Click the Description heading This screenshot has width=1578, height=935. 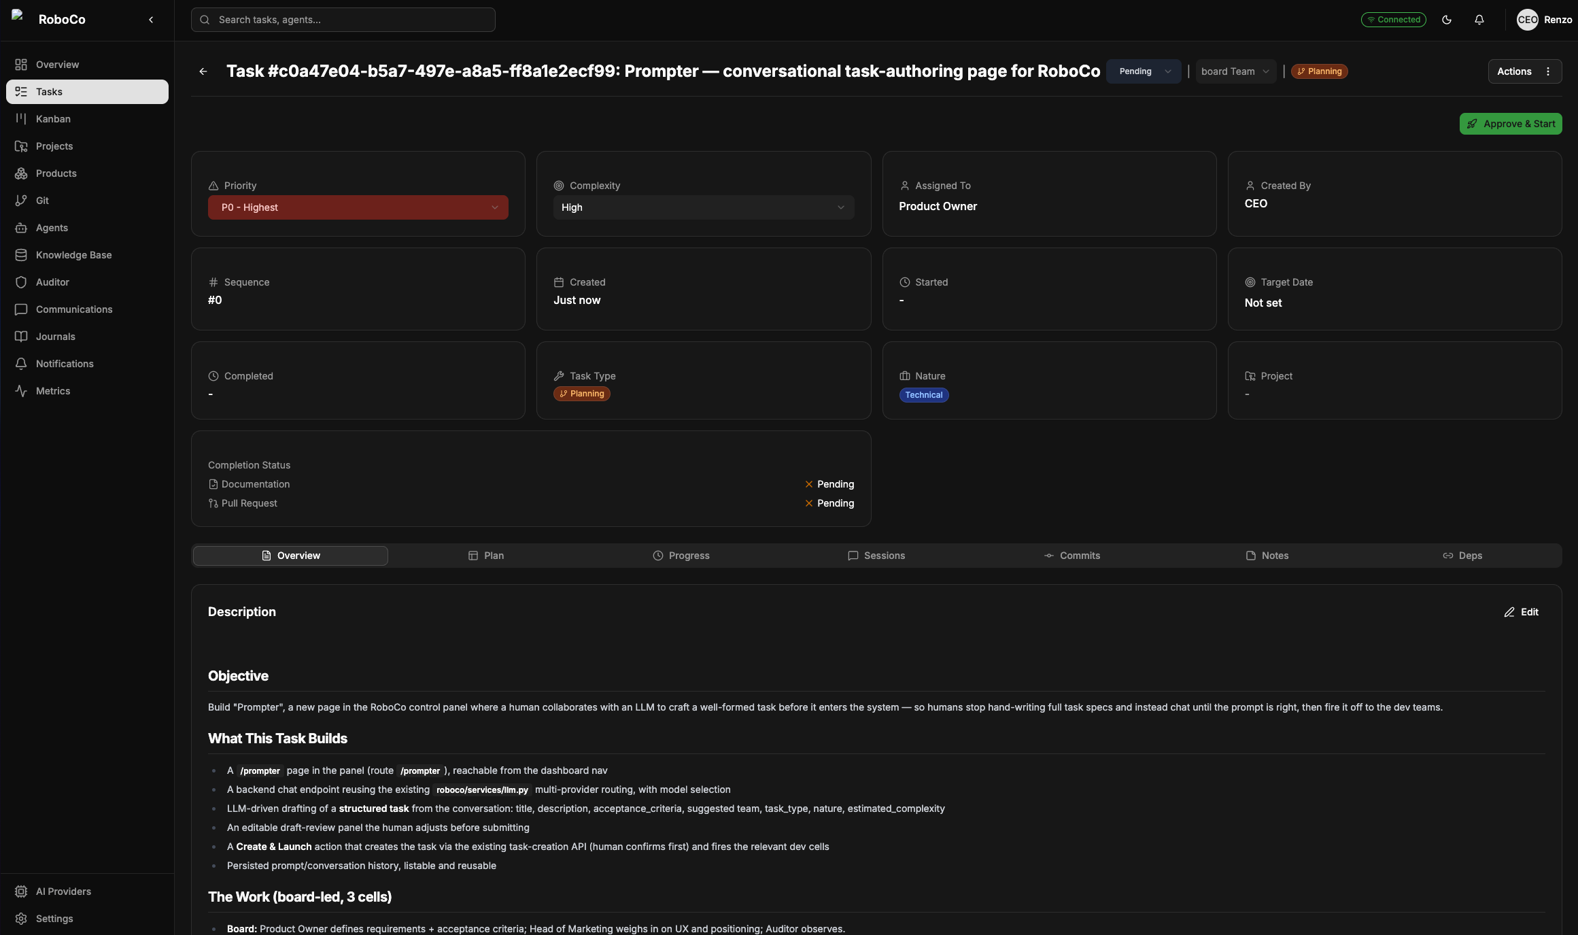tap(242, 612)
